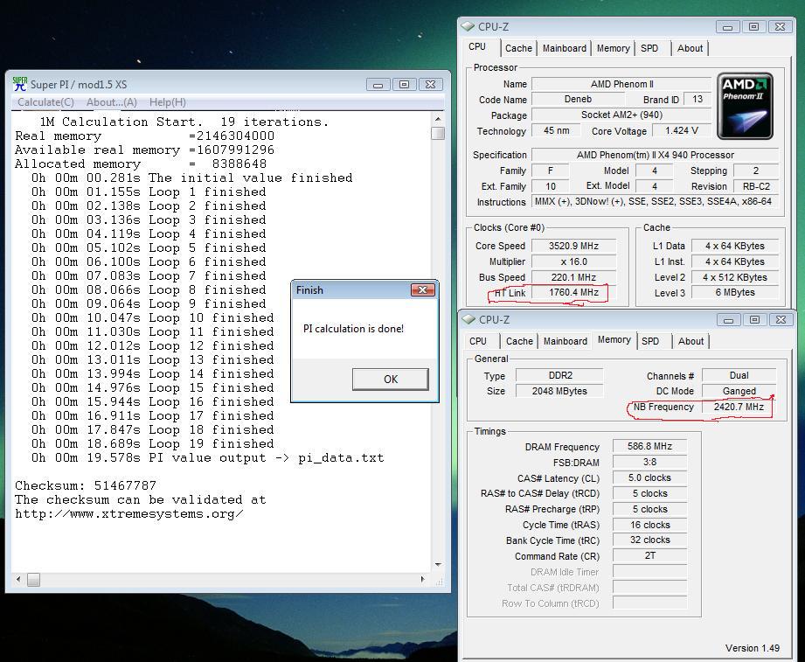Click the HT Link value 1760.4 MHz
Screen dimensions: 805x662
tap(573, 292)
